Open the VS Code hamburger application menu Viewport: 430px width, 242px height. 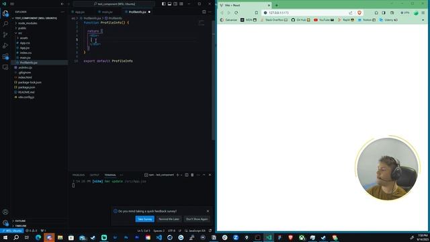tap(12, 4)
